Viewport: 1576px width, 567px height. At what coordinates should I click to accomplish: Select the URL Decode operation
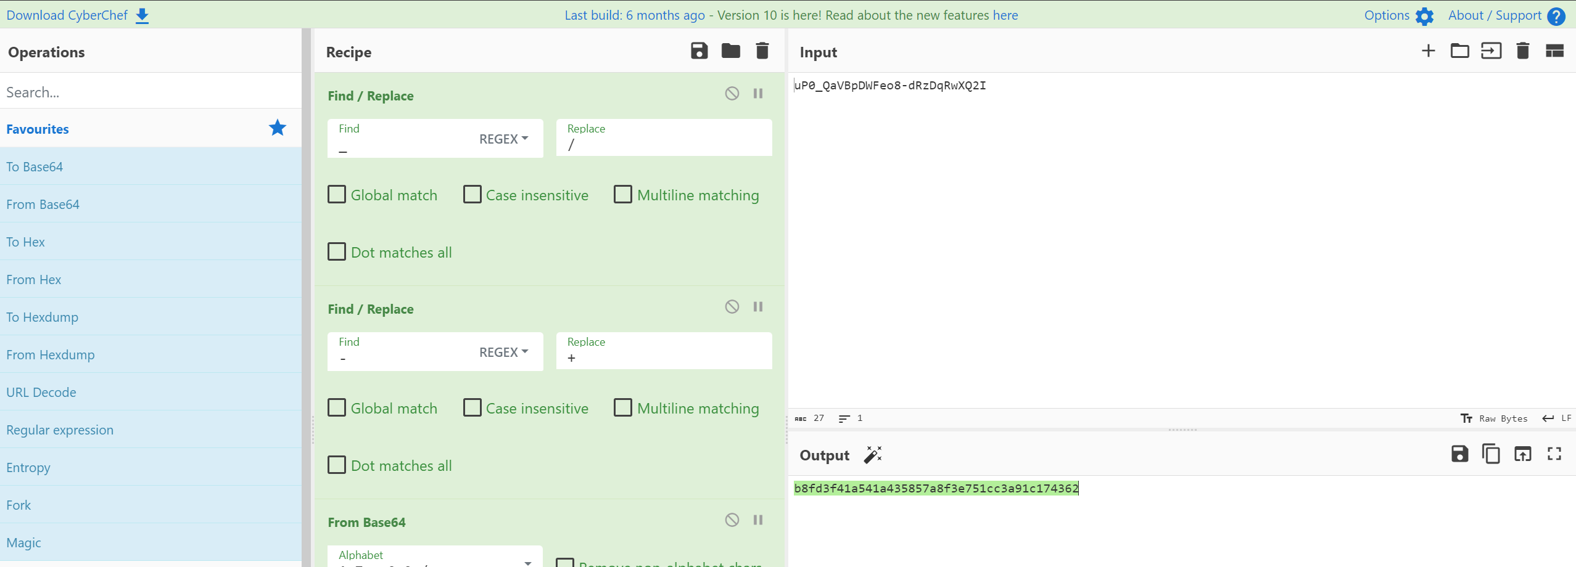point(41,393)
